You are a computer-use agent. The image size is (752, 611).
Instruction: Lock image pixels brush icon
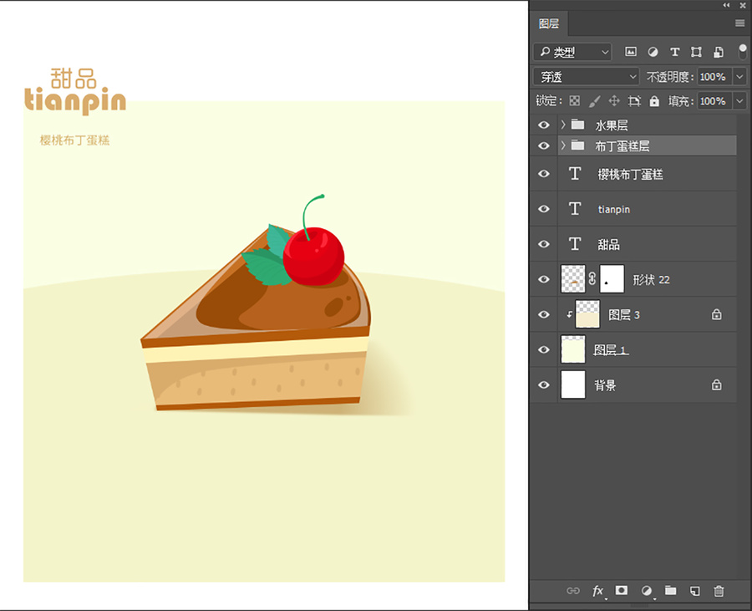point(594,100)
